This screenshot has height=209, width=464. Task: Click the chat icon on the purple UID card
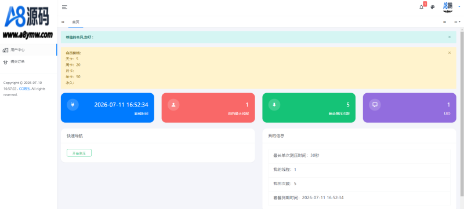pos(375,104)
